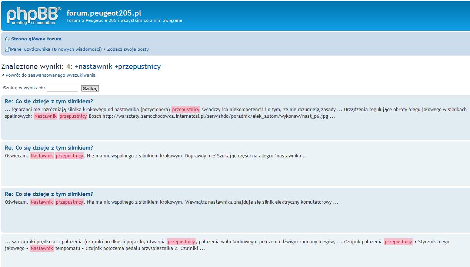The image size is (470, 267).
Task: Click the home icon beside Strona główna forum
Action: coord(7,39)
